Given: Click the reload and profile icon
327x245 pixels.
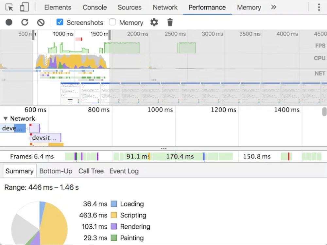Looking at the screenshot, I should [x=25, y=22].
